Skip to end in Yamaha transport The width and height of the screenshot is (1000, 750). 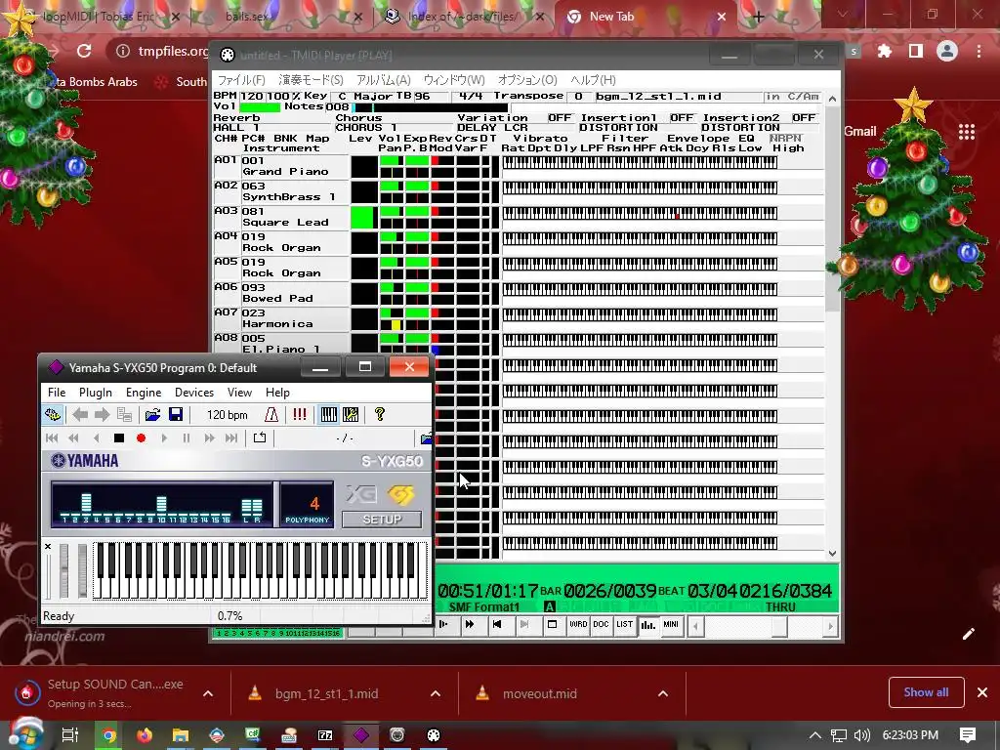coord(231,438)
